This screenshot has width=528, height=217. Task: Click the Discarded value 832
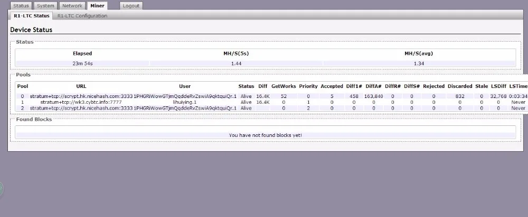coord(460,96)
